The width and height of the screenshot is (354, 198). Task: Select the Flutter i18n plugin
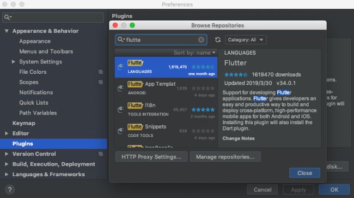pos(166,110)
